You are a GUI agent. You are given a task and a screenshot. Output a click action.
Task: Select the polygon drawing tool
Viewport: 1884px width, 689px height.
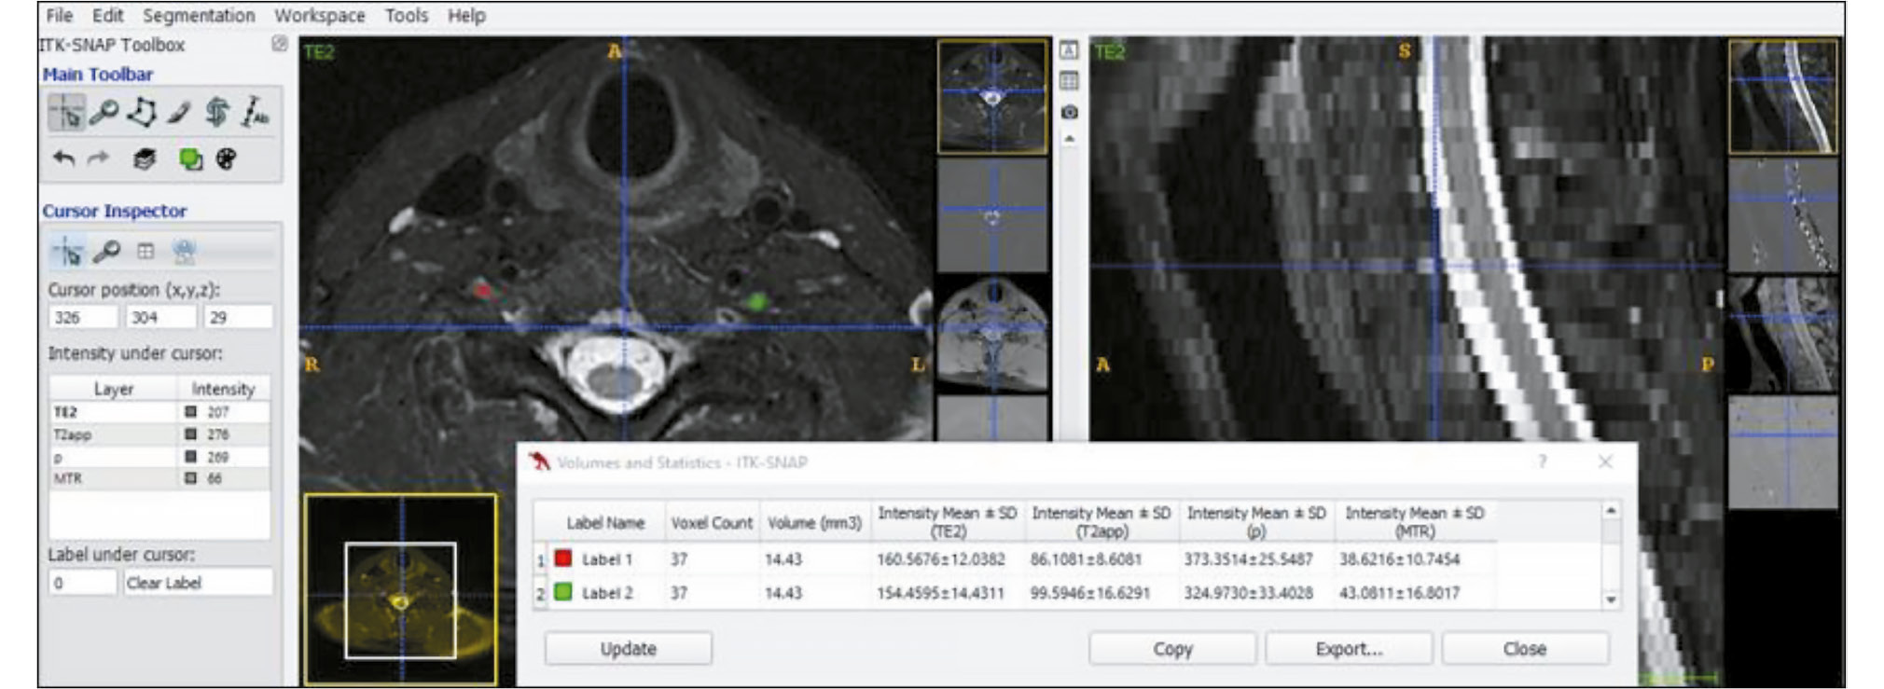pyautogui.click(x=142, y=113)
